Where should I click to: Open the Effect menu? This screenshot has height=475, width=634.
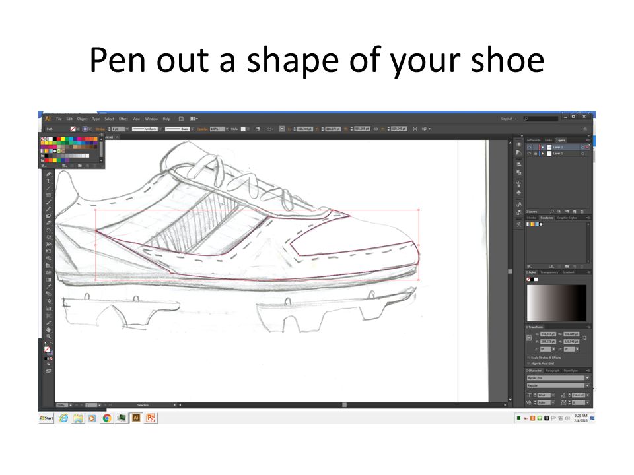123,119
